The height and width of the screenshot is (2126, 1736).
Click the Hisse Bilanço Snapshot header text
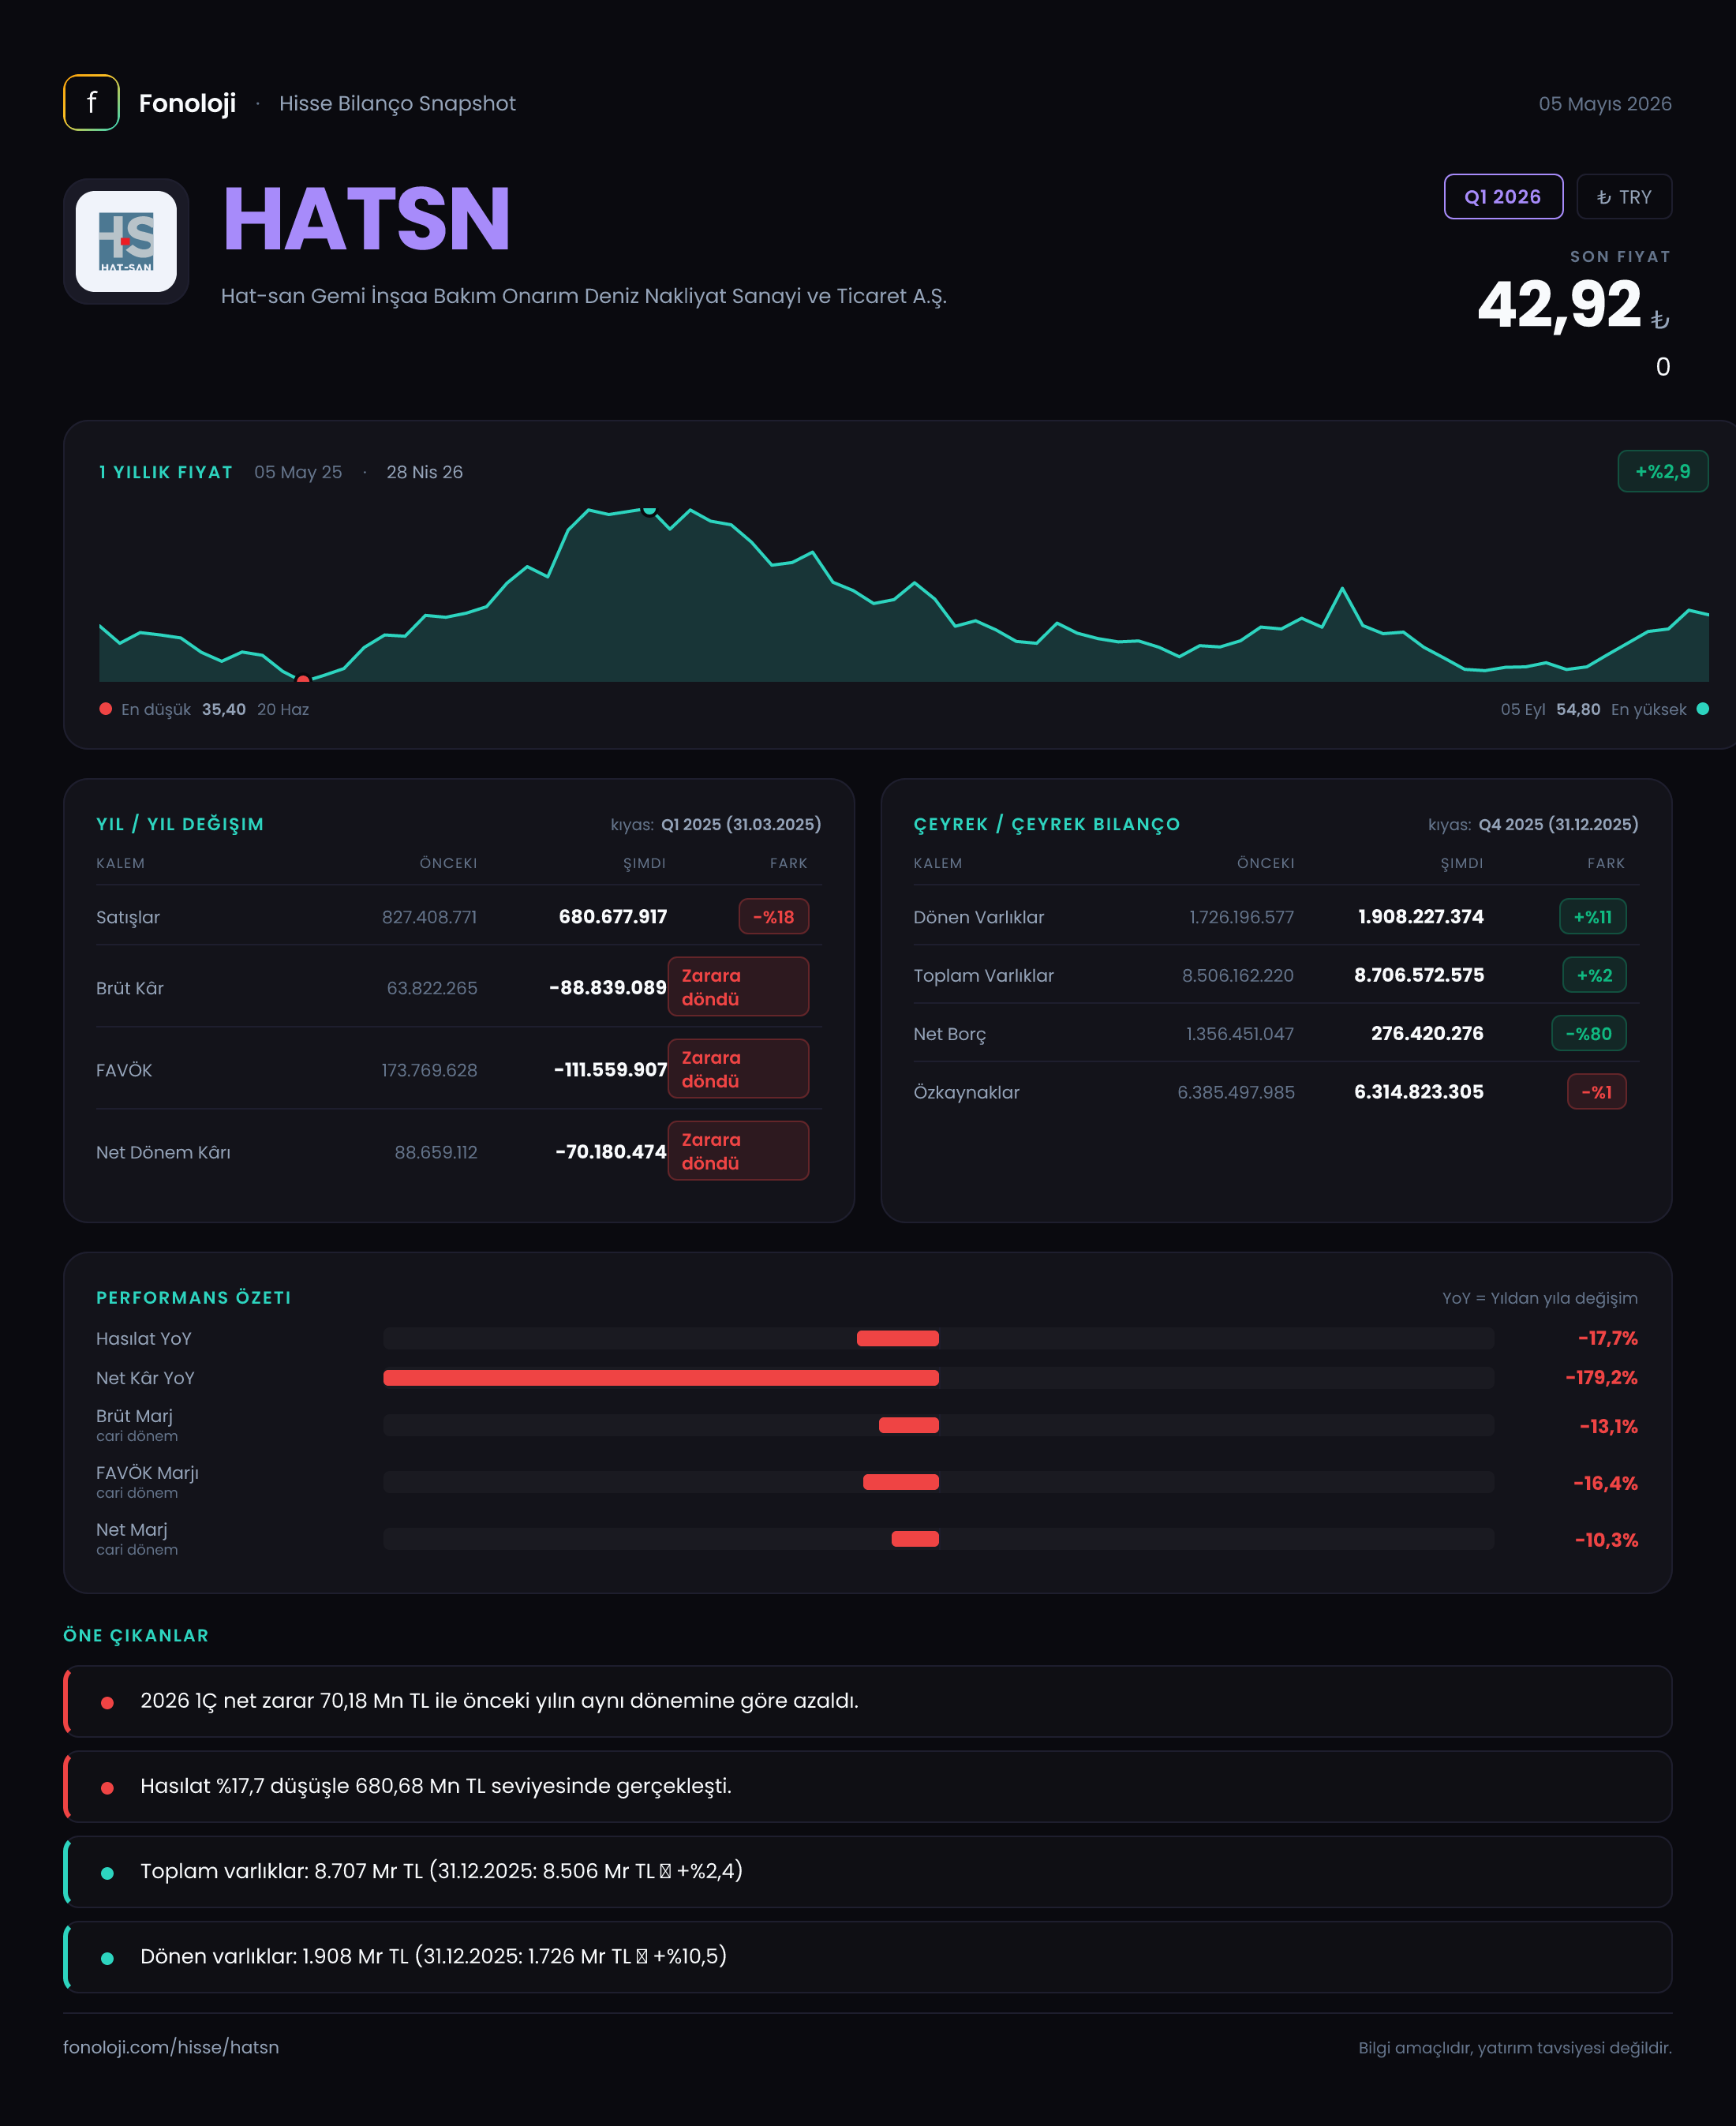coord(397,104)
